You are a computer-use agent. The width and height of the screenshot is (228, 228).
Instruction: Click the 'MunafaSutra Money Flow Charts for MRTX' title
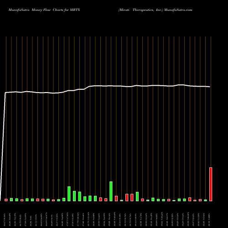coord(44,10)
